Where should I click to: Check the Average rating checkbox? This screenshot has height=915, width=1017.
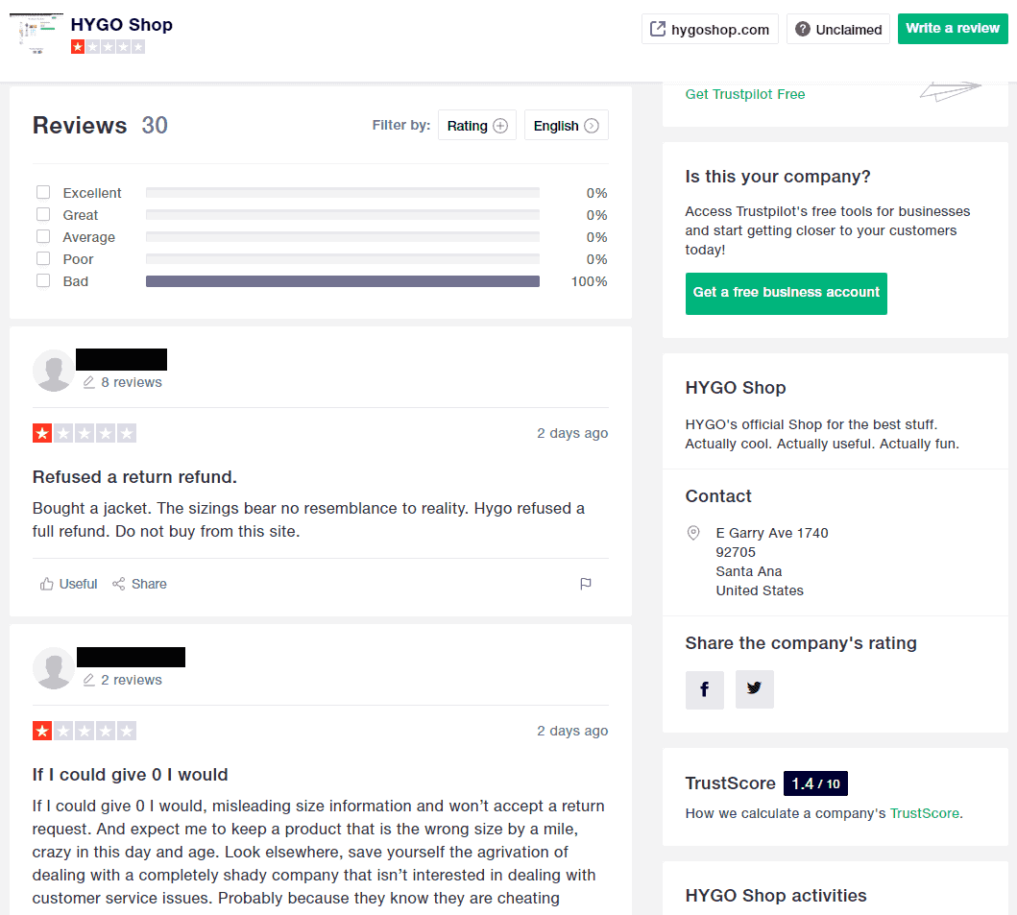click(42, 235)
